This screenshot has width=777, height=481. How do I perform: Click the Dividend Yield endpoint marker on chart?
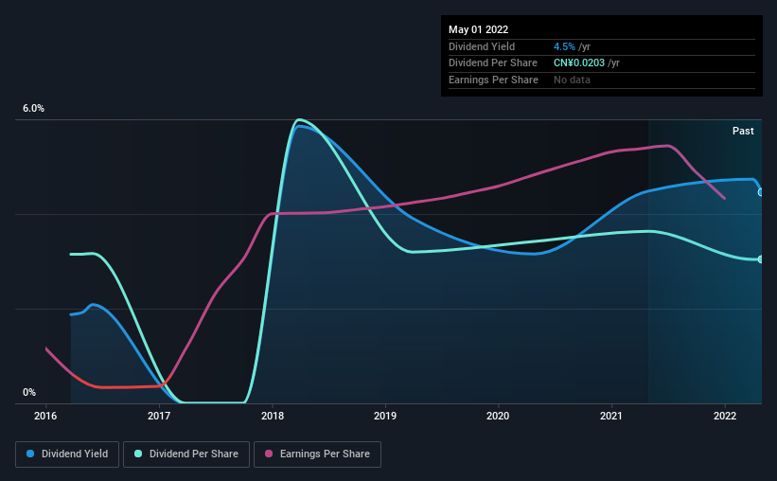tap(761, 192)
